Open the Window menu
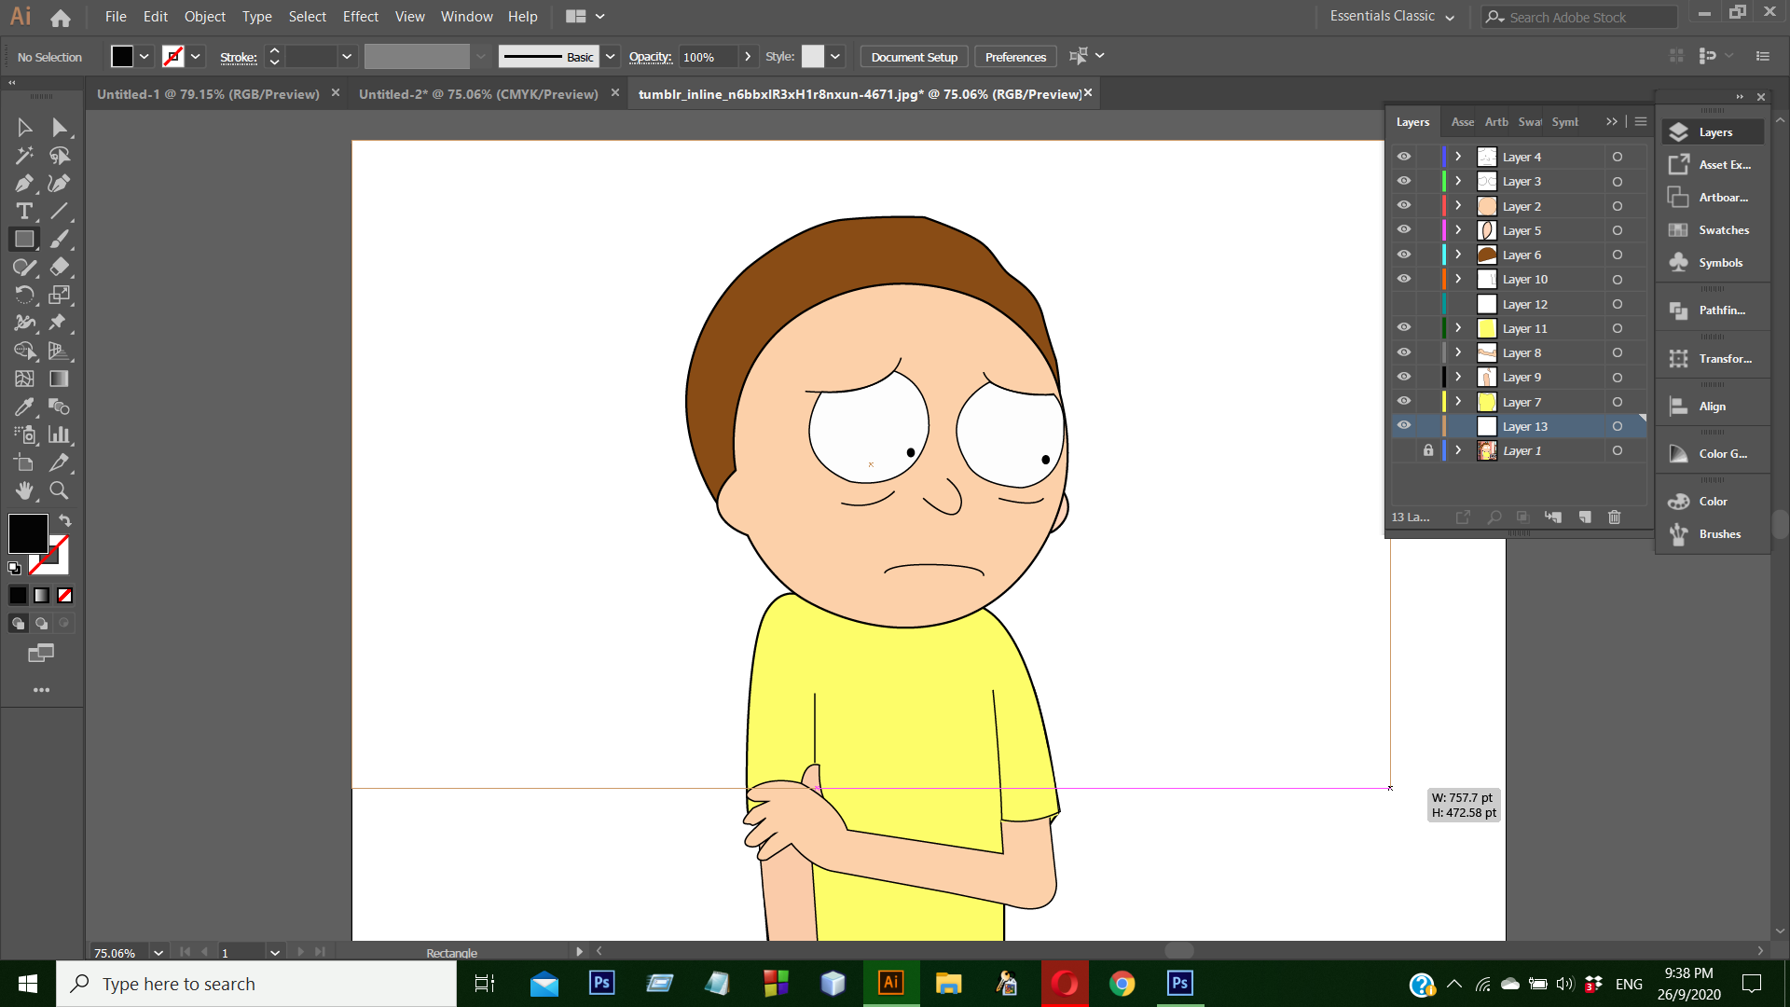Screen dimensions: 1790x1007 467,17
